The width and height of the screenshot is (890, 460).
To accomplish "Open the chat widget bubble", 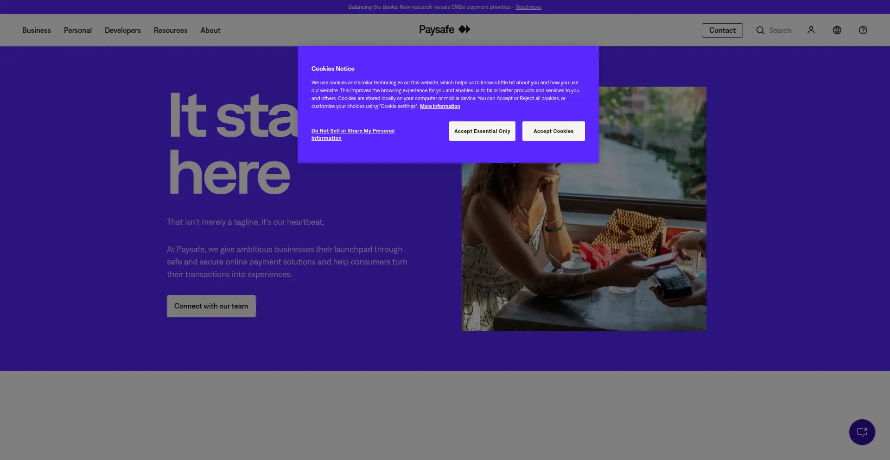I will (862, 432).
